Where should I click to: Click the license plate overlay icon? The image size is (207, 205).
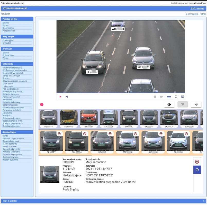coord(169,97)
